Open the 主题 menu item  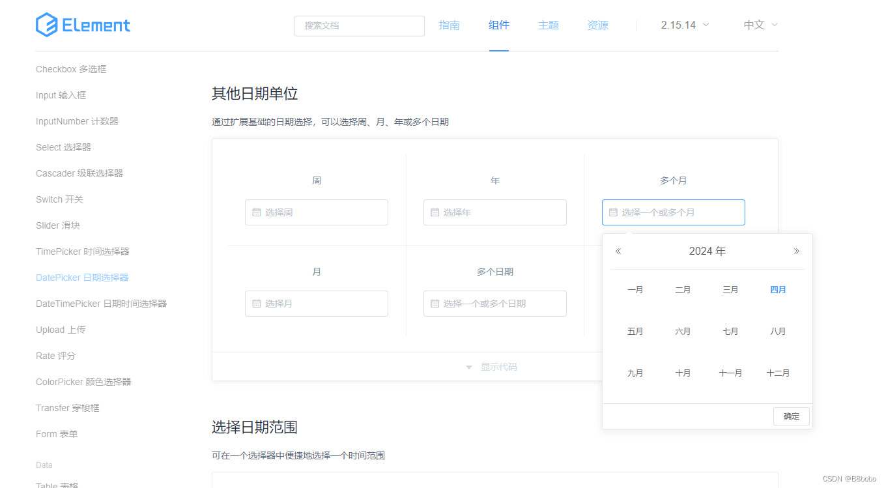tap(549, 25)
